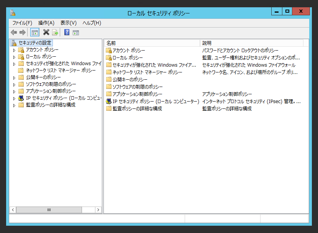
Task: Click the app icon in the title bar
Action: (x=13, y=13)
